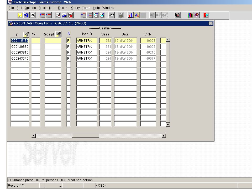The width and height of the screenshot is (252, 189).
Task: Click the flashlight search icon beside ID
Action: tap(26, 34)
